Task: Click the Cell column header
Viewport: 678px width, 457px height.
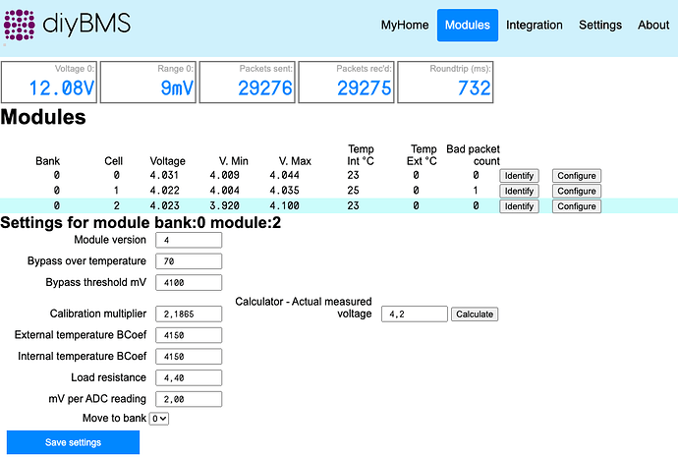Action: pos(114,161)
